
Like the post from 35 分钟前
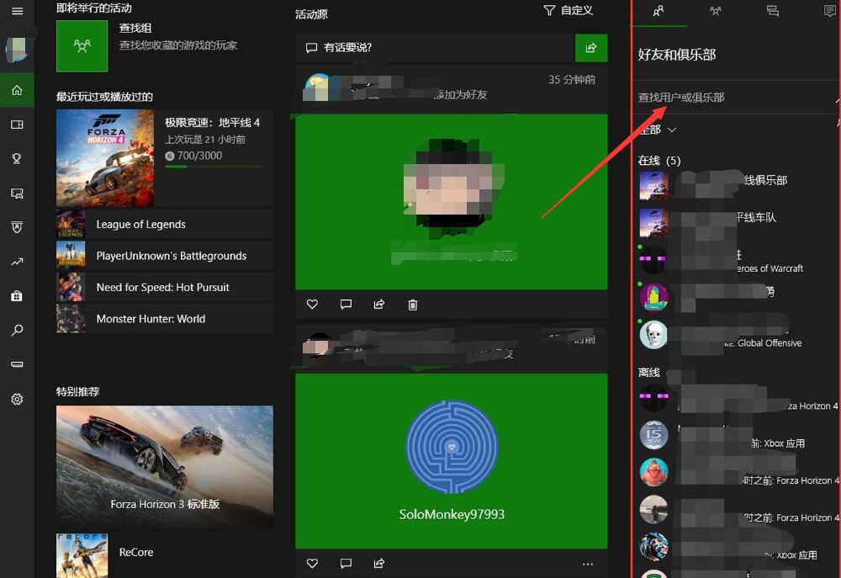click(x=312, y=305)
